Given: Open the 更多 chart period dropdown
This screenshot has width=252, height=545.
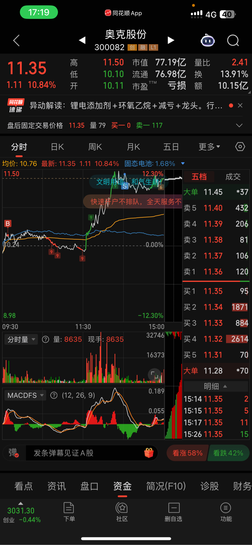Looking at the screenshot, I should [209, 147].
